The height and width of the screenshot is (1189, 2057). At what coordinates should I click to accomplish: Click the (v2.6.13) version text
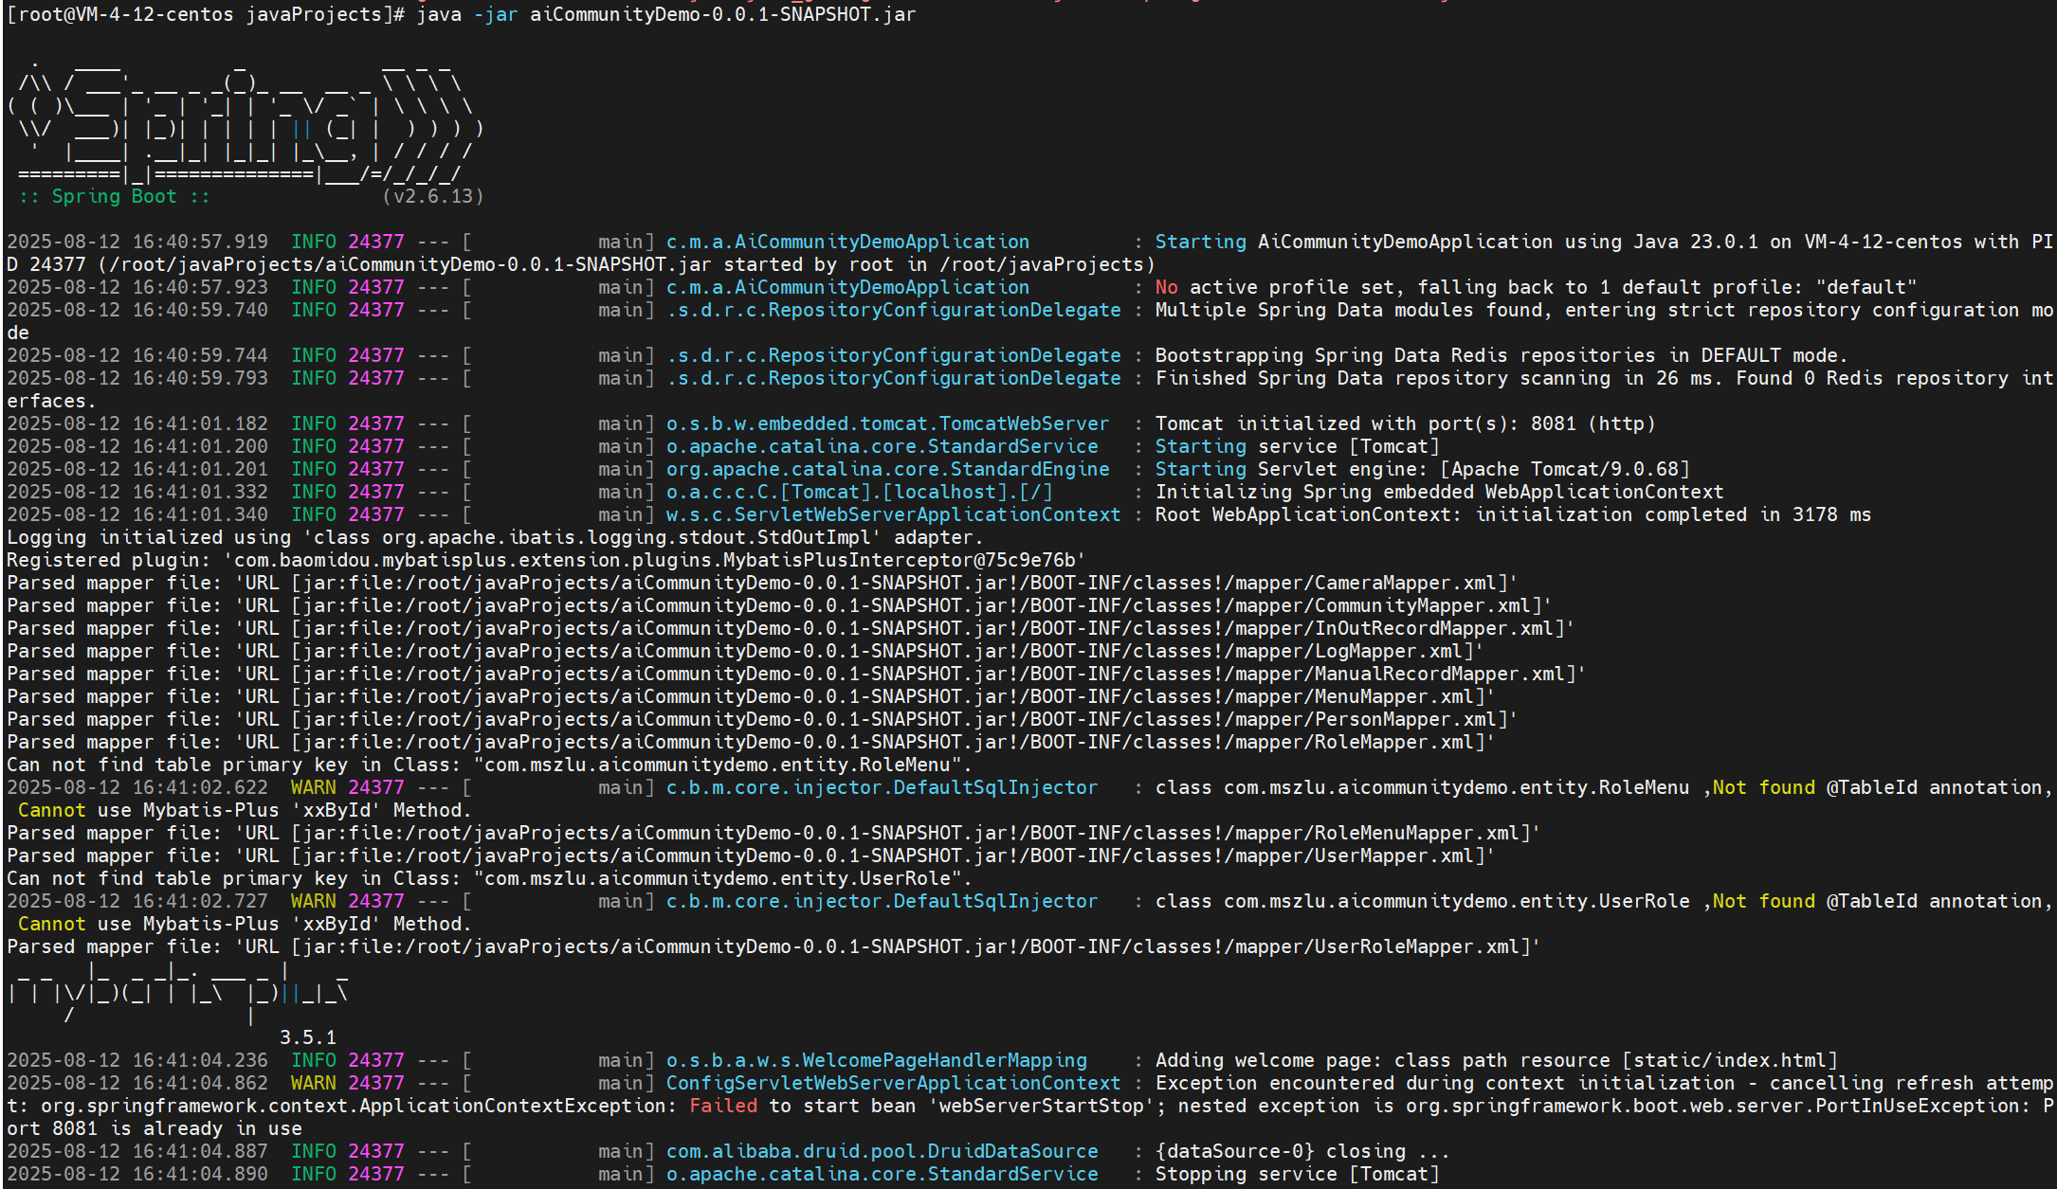[433, 196]
